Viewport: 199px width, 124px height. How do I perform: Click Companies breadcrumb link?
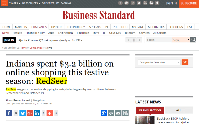[x=36, y=48]
